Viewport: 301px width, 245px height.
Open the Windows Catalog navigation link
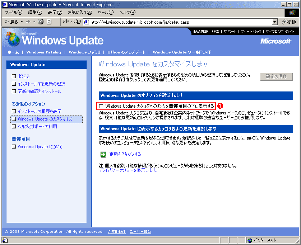43,52
